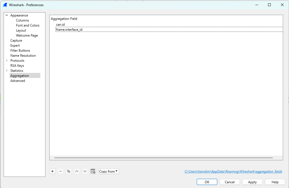Open Name Resolution preferences
Image resolution: width=289 pixels, height=188 pixels.
(23, 55)
